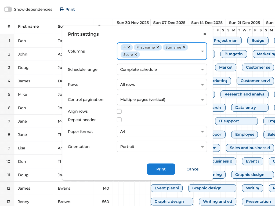Expand the Columns dropdown arrow
The height and width of the screenshot is (206, 275).
tap(202, 51)
